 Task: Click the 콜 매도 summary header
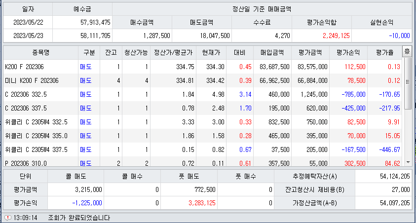[76, 176]
